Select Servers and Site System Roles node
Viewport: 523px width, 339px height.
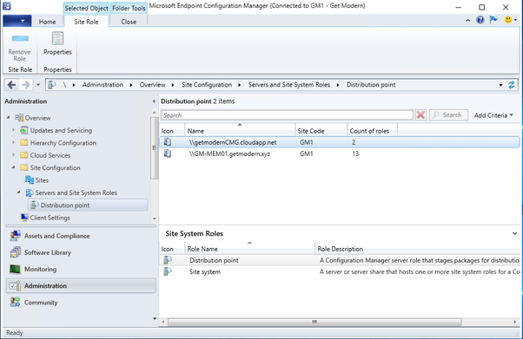(x=76, y=192)
